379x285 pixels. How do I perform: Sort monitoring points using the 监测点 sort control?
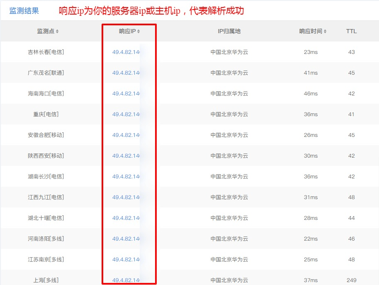pyautogui.click(x=58, y=31)
